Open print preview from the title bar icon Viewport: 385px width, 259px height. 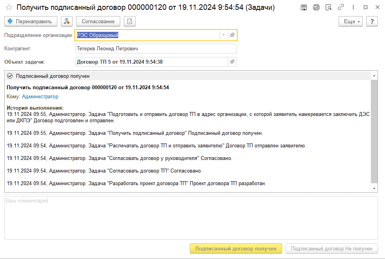tap(328, 7)
